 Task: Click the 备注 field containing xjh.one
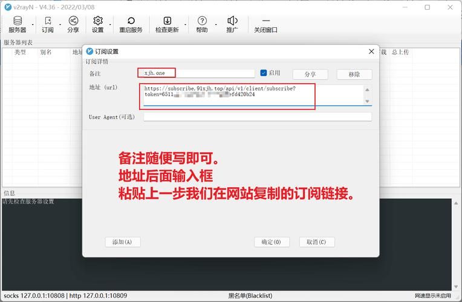point(199,73)
